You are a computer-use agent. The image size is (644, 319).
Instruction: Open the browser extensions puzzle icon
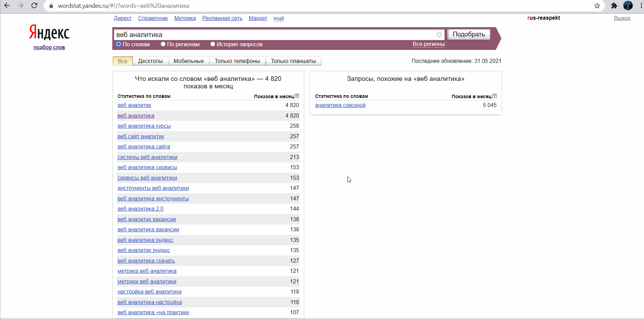[614, 6]
